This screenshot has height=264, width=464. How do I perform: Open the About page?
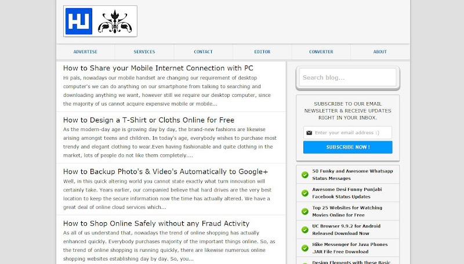tap(380, 52)
